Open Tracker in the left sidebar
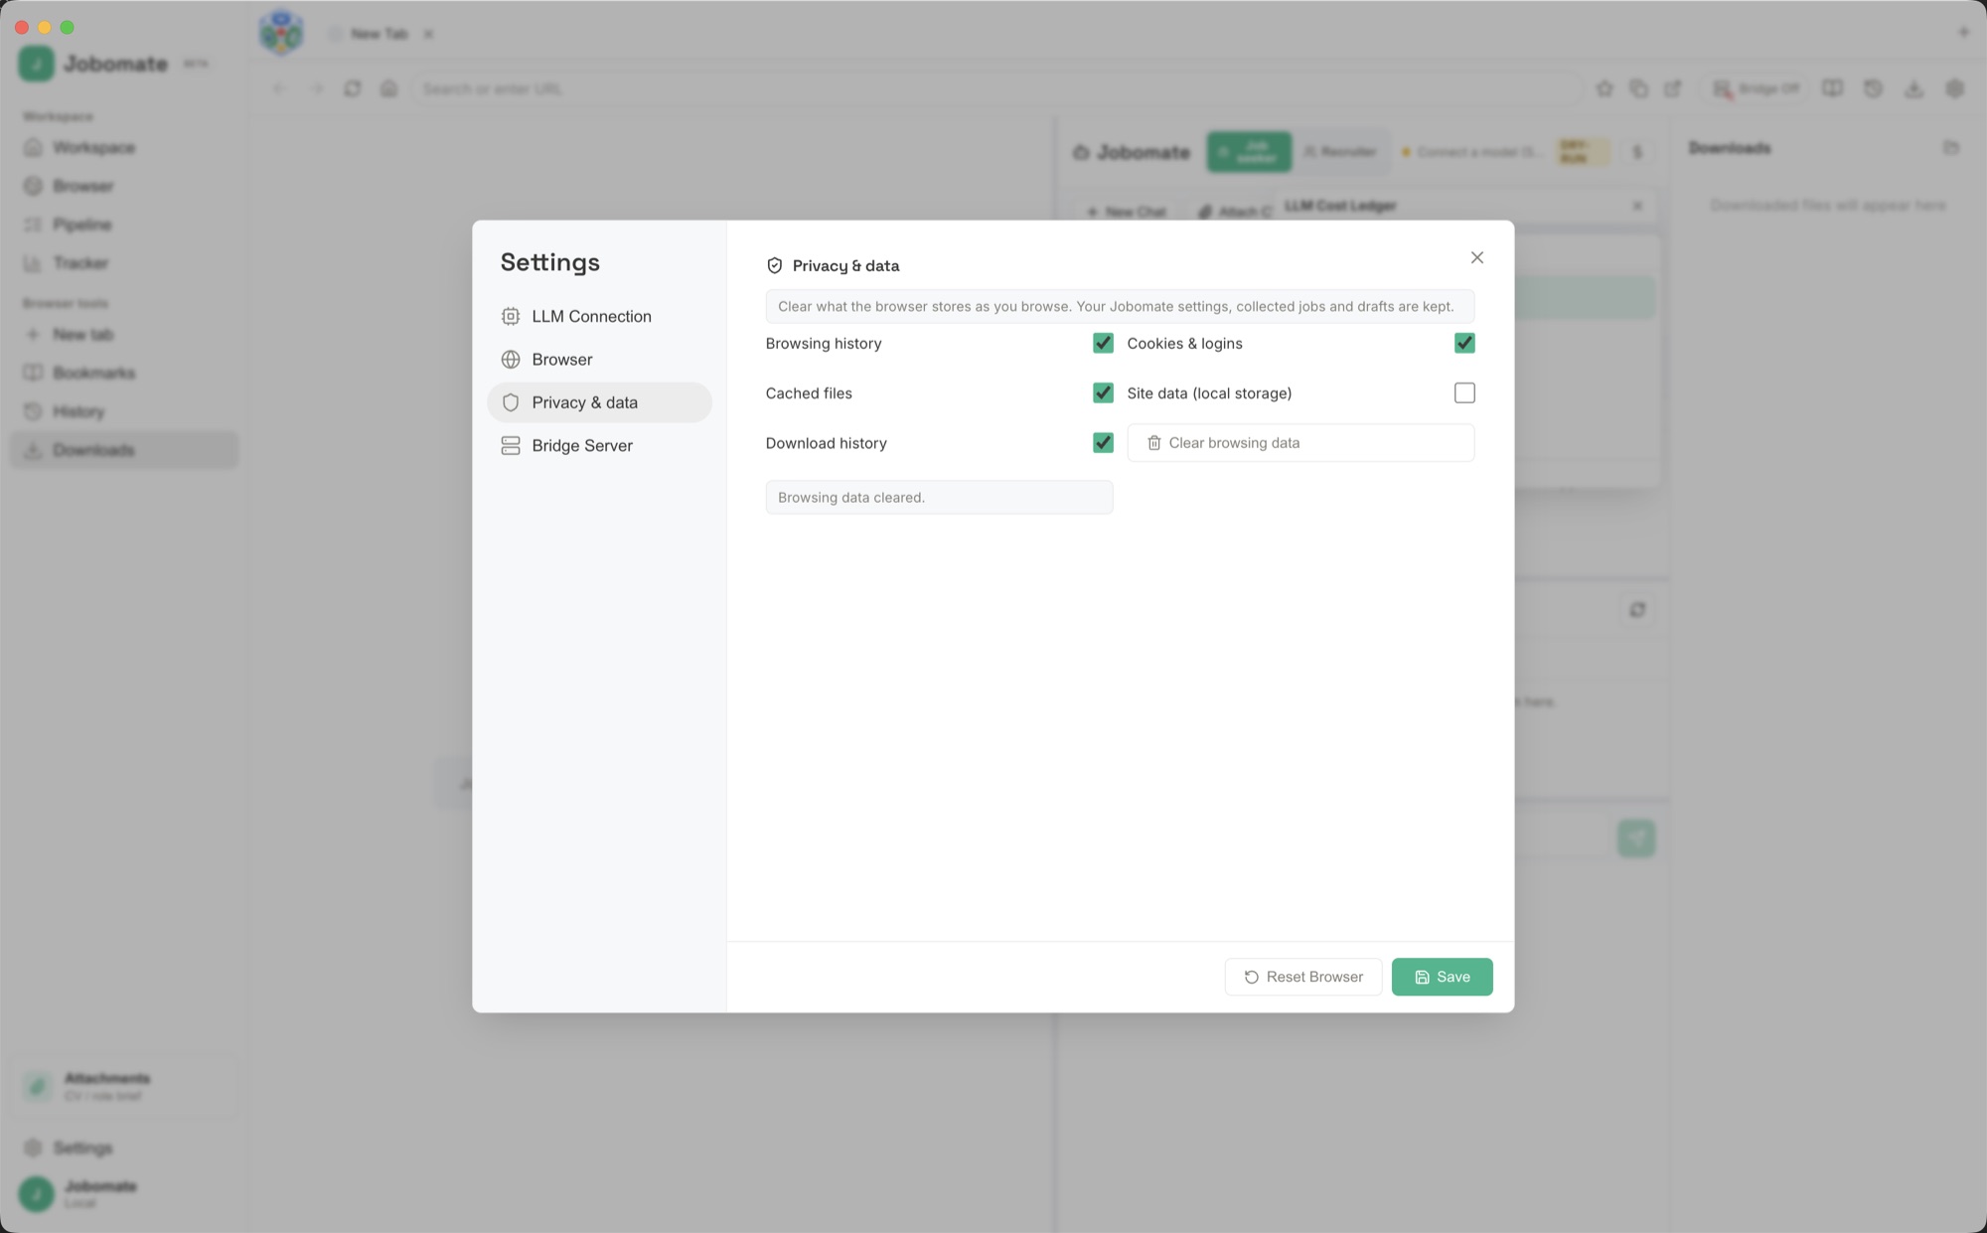Screen dimensions: 1987x1233 (x=124, y=263)
